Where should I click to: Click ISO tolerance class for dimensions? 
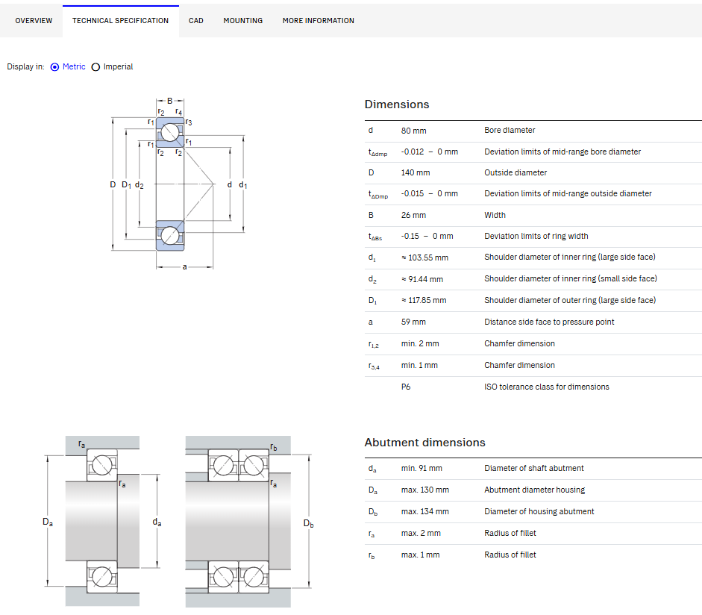[x=547, y=387]
